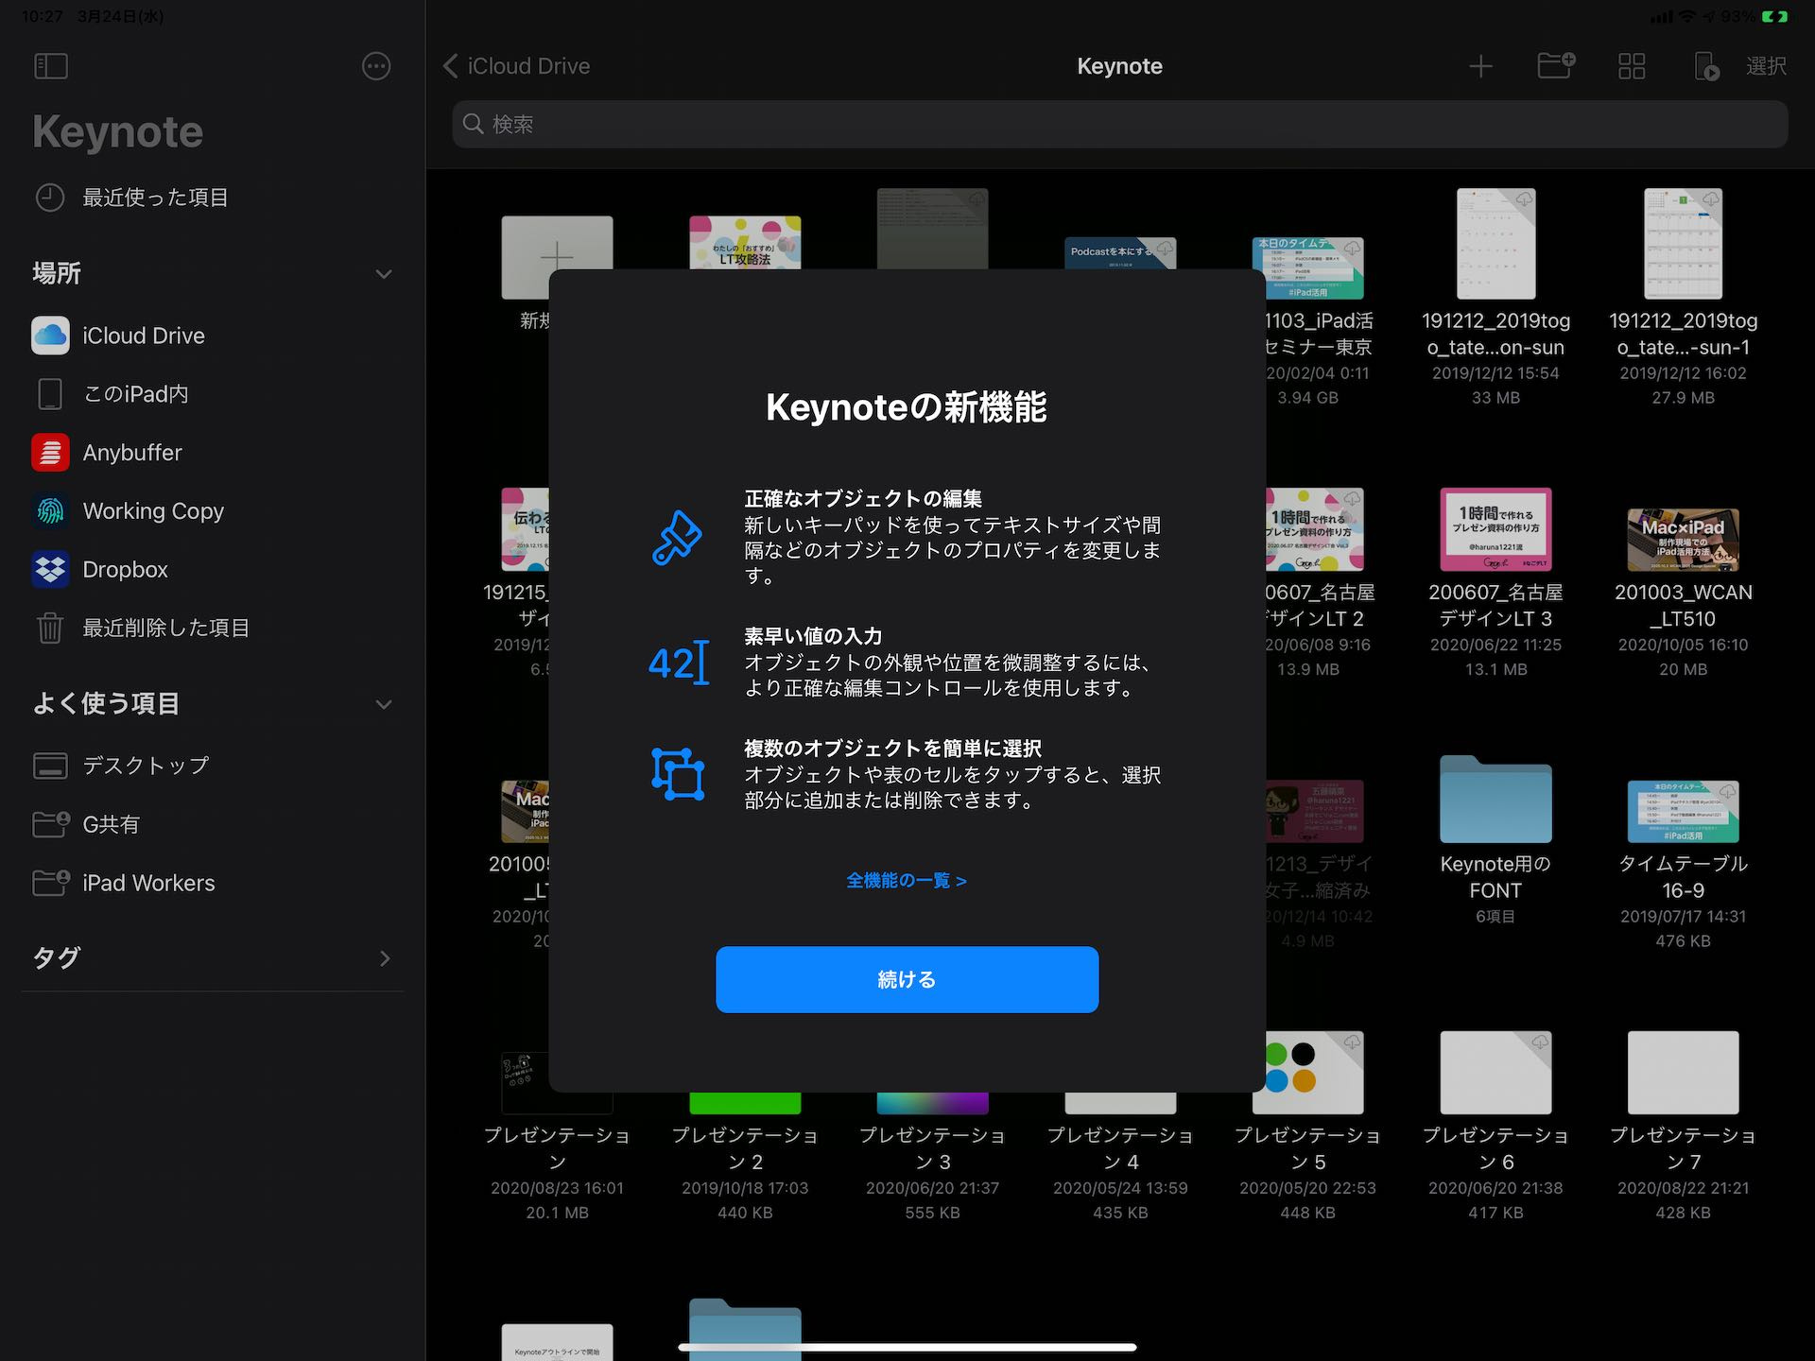Open タイムテーブル 16-9 thumbnail
The height and width of the screenshot is (1361, 1815).
[1683, 811]
